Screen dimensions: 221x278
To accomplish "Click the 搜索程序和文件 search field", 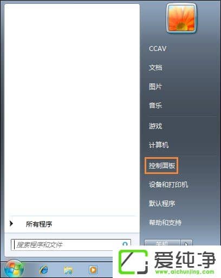I will pos(71,245).
